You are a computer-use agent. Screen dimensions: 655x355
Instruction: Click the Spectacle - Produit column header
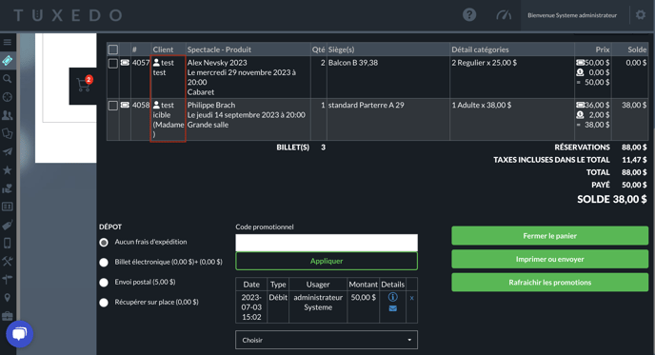point(219,49)
